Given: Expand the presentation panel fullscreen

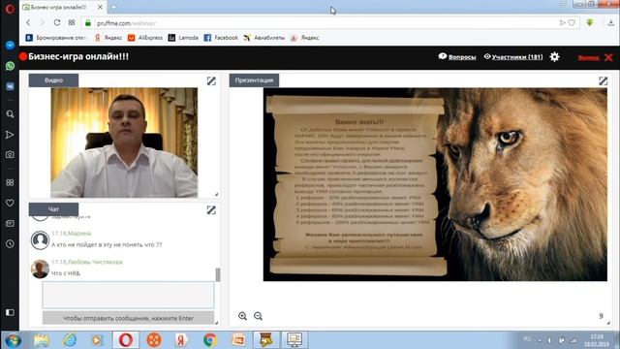Looking at the screenshot, I should pos(603,80).
